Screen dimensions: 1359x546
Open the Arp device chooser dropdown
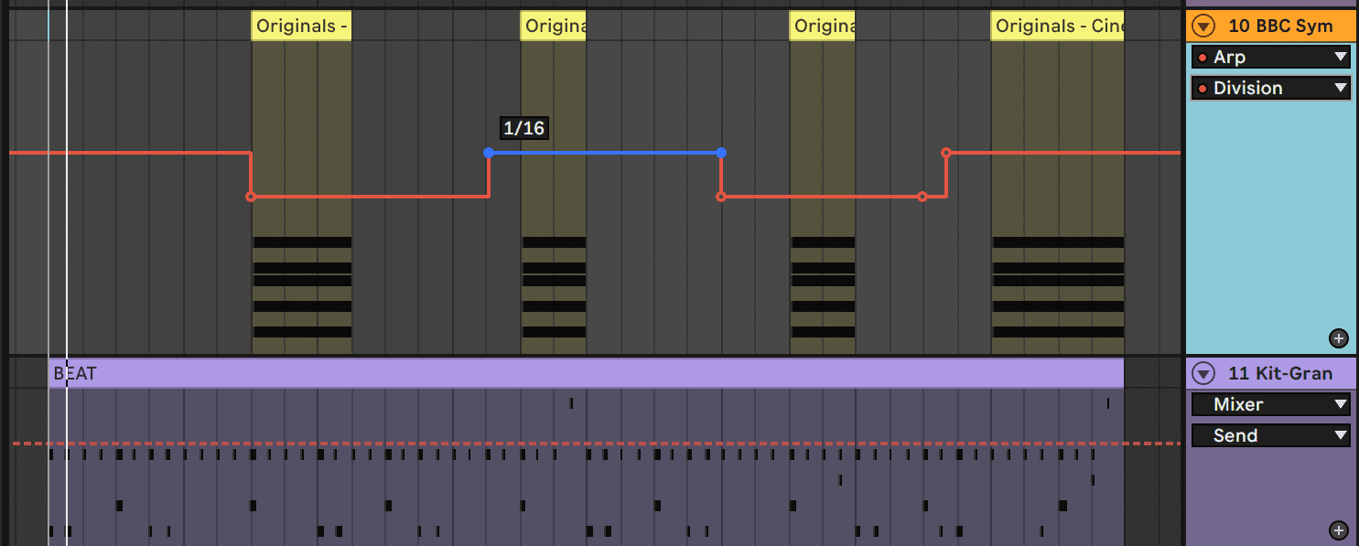pyautogui.click(x=1271, y=57)
